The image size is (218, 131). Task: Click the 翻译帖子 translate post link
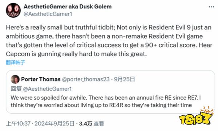15,62
